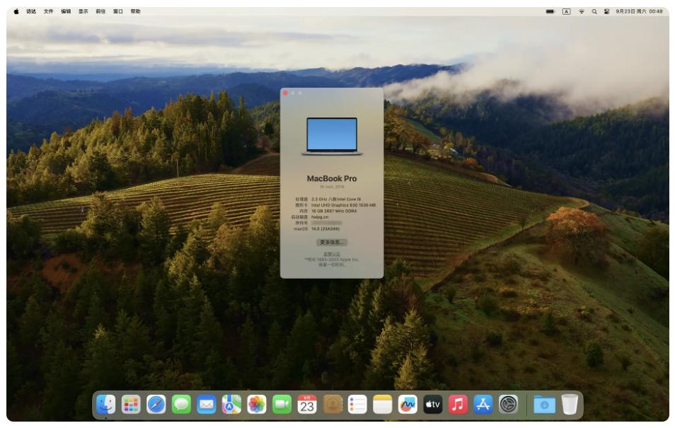The height and width of the screenshot is (428, 675).
Task: Open Launchpad in the Dock
Action: pyautogui.click(x=131, y=405)
